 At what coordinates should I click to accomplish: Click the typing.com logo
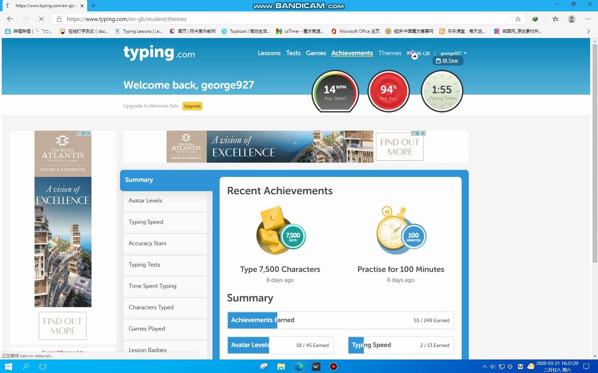point(159,53)
